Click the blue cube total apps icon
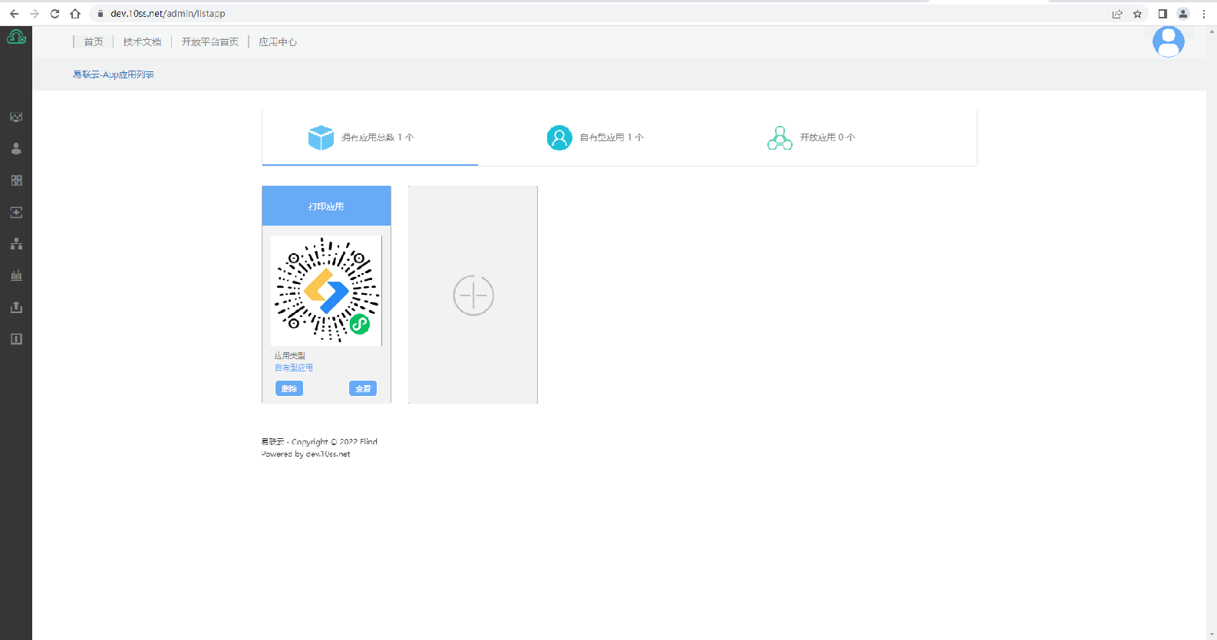The width and height of the screenshot is (1217, 640). coord(321,137)
